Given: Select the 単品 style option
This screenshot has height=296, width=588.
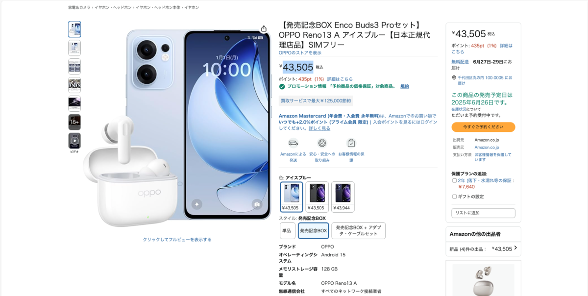Looking at the screenshot, I should click(x=287, y=231).
